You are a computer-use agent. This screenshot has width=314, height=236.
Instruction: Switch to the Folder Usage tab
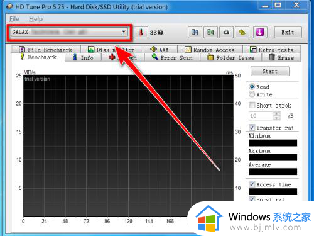[230, 57]
